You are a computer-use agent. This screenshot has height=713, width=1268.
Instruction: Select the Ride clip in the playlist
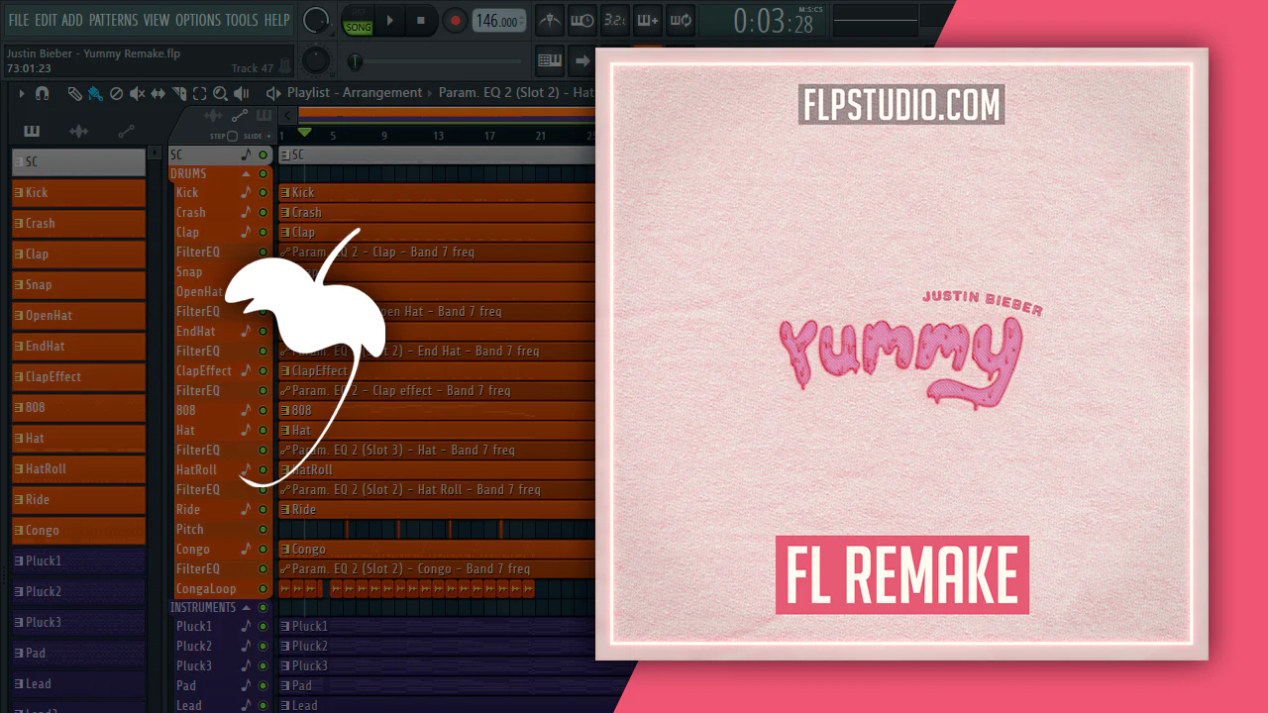pyautogui.click(x=437, y=510)
